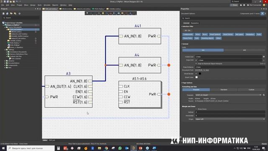Screen dimensions: 268x151
Task: Open the Place menu
Action: [x=26, y=5]
